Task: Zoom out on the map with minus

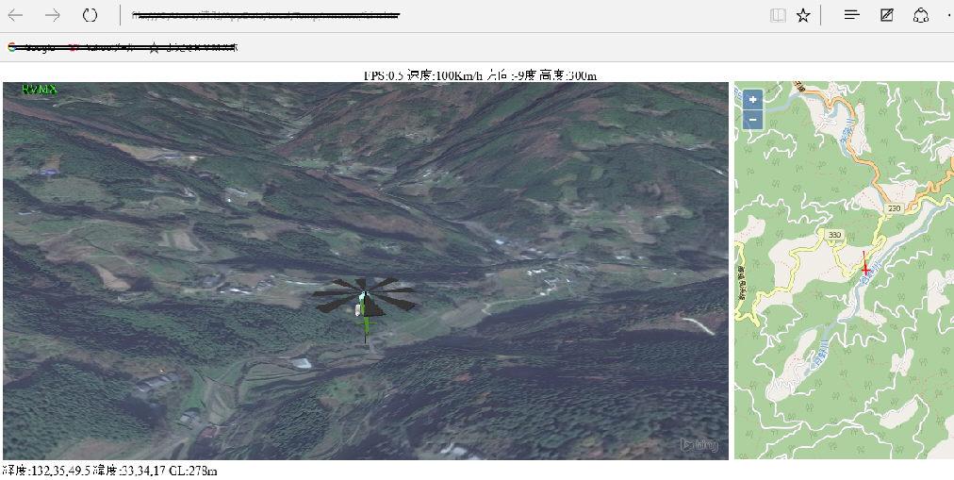Action: pyautogui.click(x=752, y=120)
